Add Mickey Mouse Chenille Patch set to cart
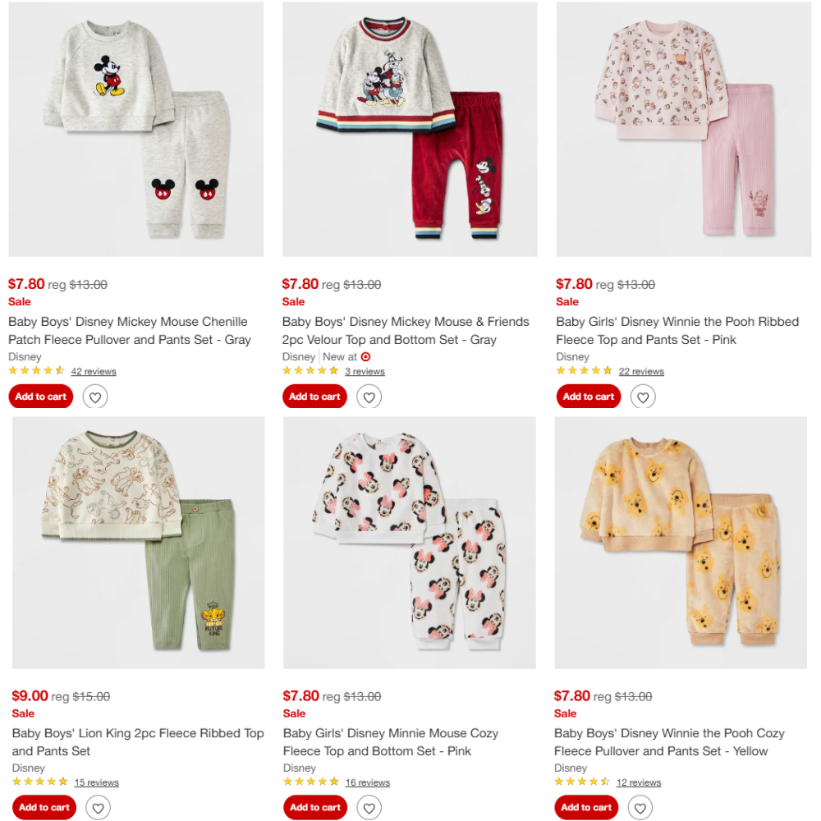The width and height of the screenshot is (821, 821). [x=41, y=397]
